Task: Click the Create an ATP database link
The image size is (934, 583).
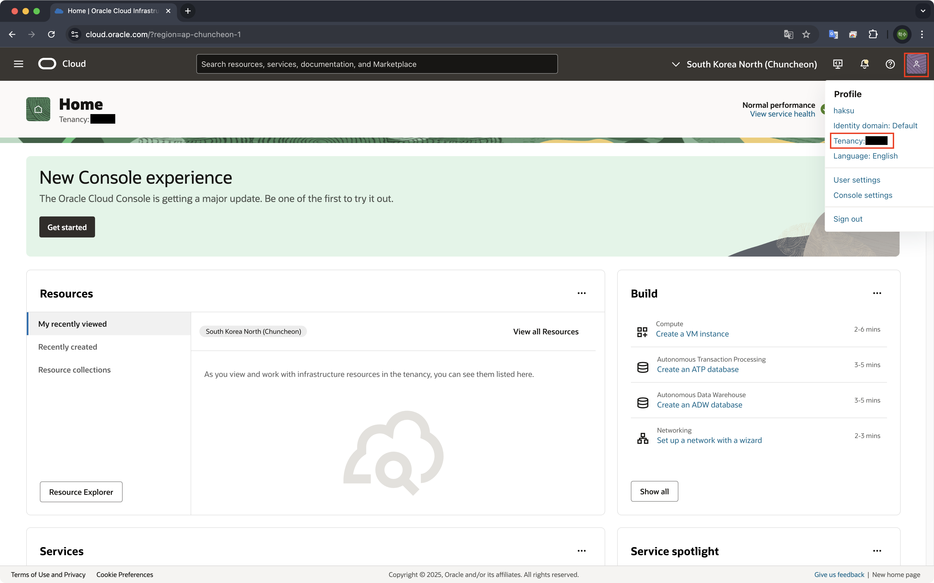Action: [697, 369]
